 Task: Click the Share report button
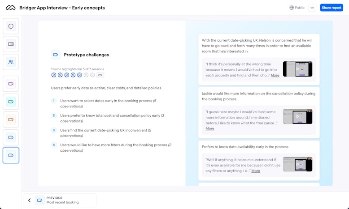pyautogui.click(x=331, y=8)
